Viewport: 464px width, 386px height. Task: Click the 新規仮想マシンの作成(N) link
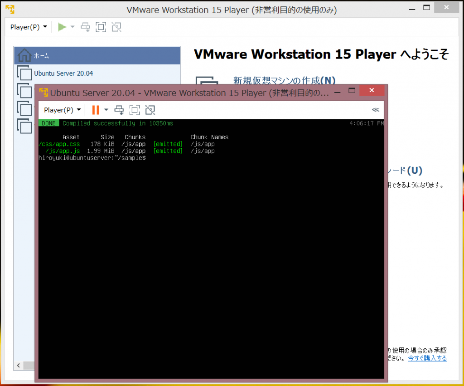pos(284,80)
